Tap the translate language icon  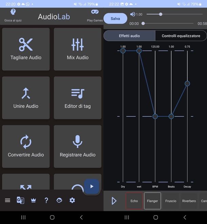tap(20, 200)
